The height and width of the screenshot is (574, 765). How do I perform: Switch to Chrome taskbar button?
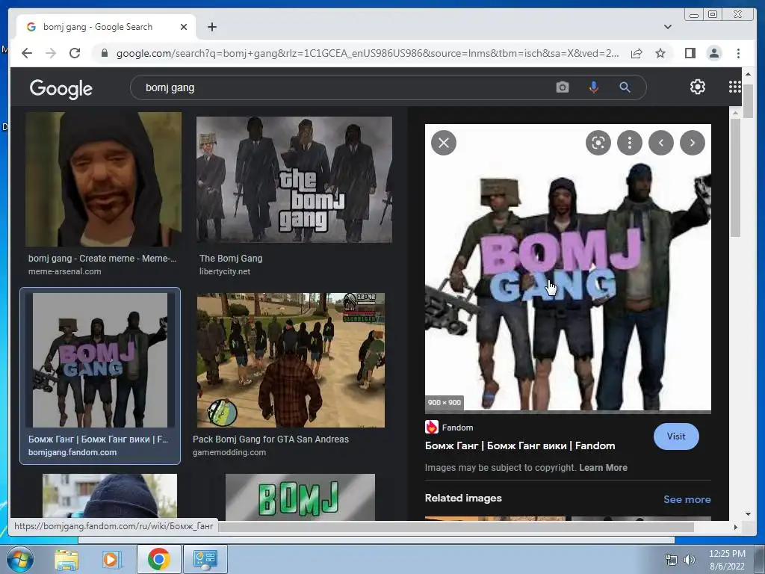[x=158, y=559]
